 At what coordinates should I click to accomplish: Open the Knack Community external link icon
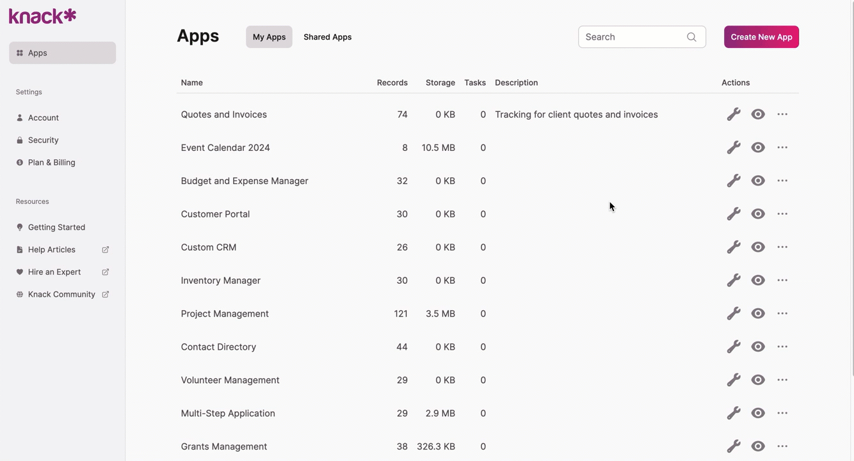click(x=104, y=294)
